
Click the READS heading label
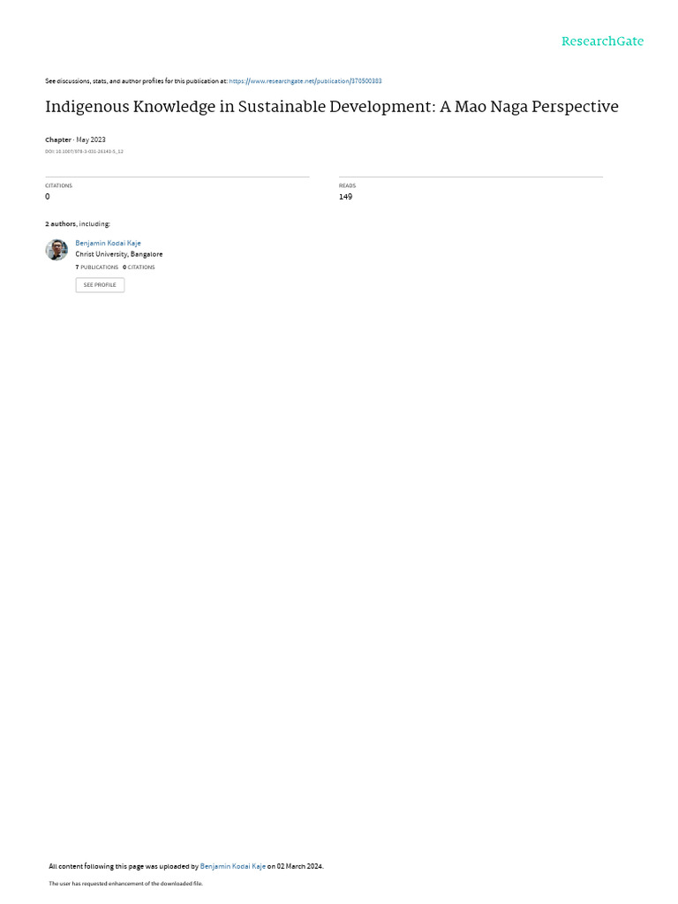(347, 185)
